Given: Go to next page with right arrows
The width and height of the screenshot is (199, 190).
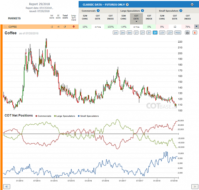Looking at the screenshot, I should point(195,186).
